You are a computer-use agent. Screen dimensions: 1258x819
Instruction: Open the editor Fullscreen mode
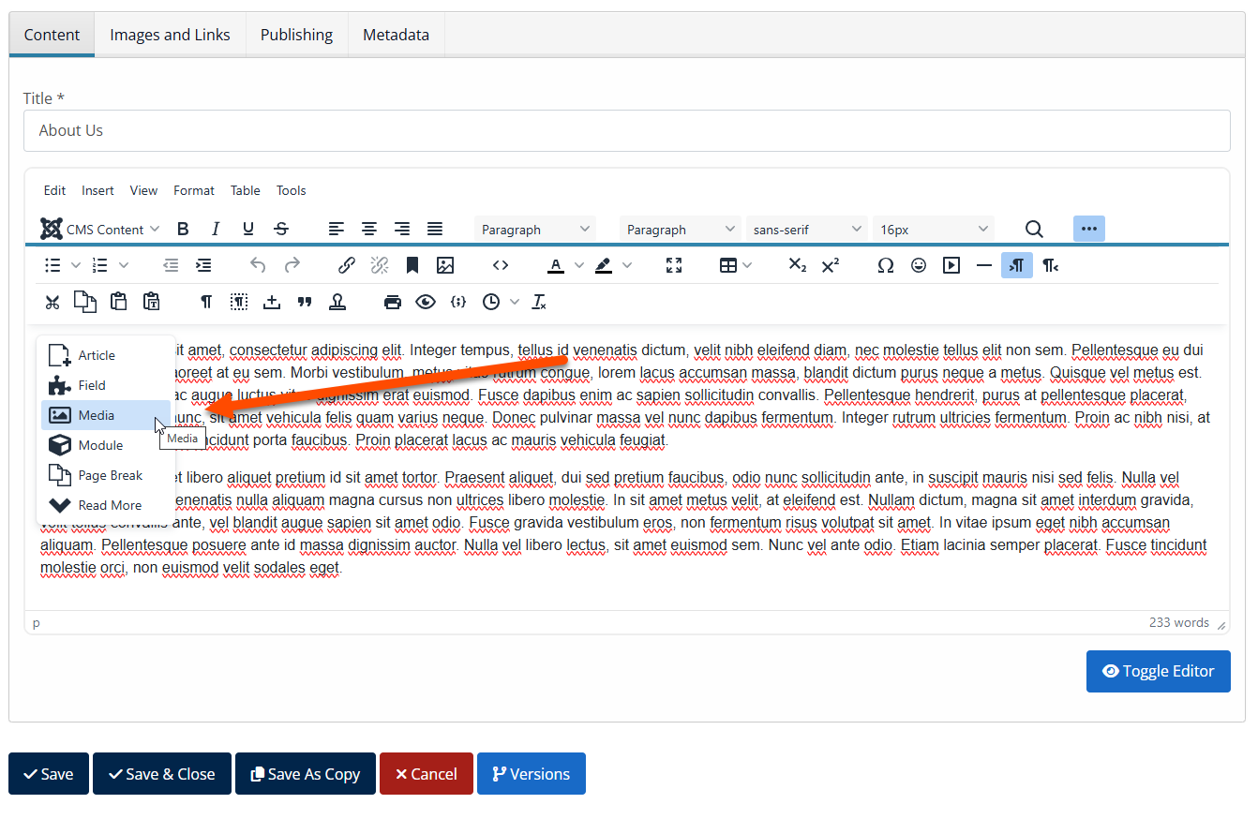click(x=674, y=265)
